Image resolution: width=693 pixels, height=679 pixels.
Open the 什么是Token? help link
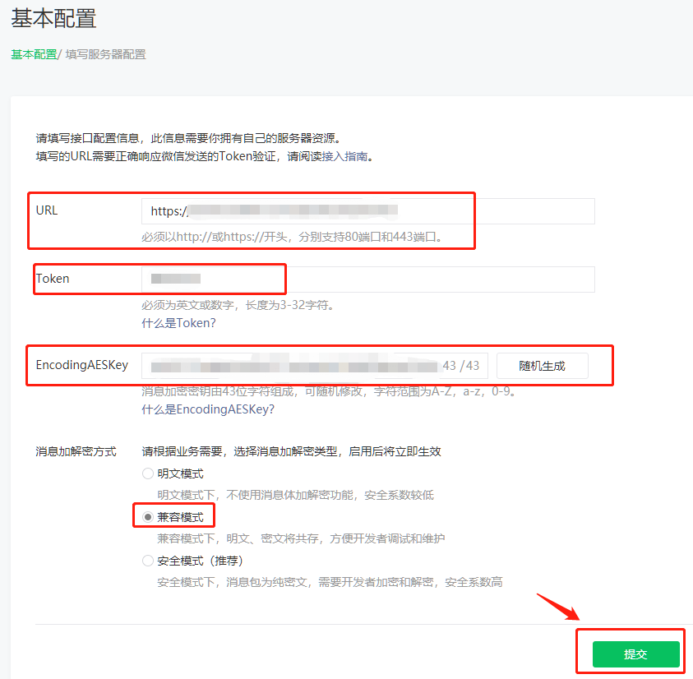tap(178, 323)
